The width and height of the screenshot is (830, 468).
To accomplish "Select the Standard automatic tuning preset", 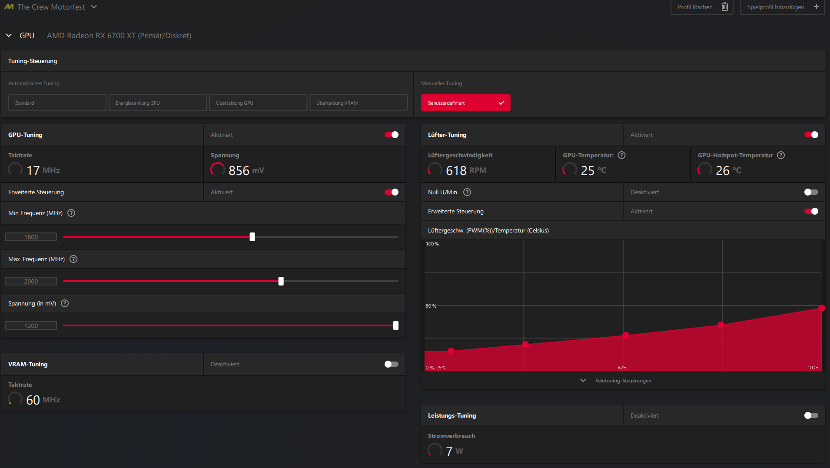I will (57, 103).
